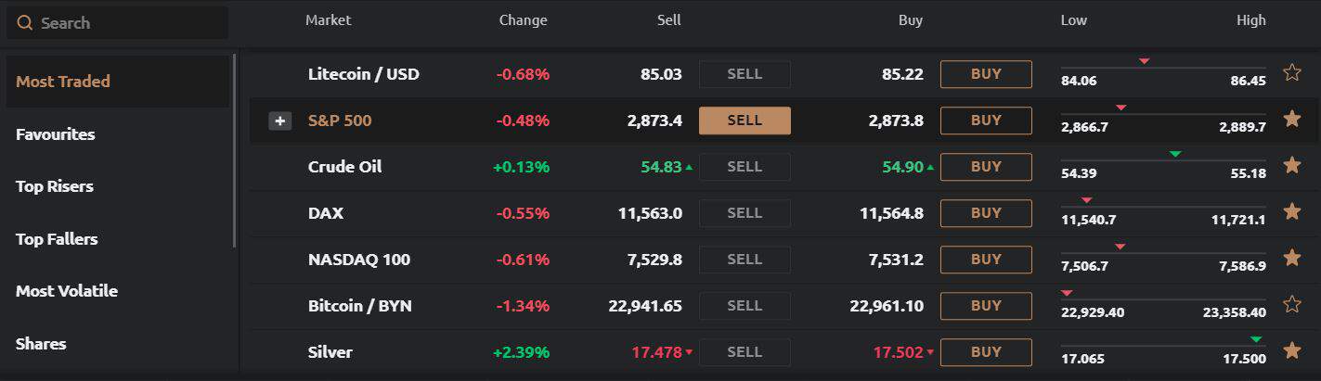This screenshot has height=381, width=1321.
Task: Switch to the Top Risers list
Action: coord(55,186)
